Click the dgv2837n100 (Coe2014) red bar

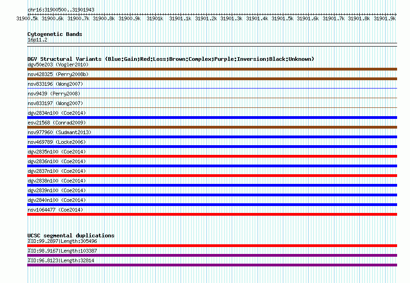[212, 176]
